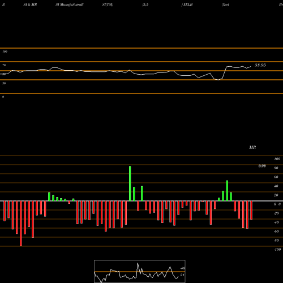The width and height of the screenshot is (283, 283).
Task: Click the 'SI(TM)' header label
Action: pyautogui.click(x=108, y=5)
